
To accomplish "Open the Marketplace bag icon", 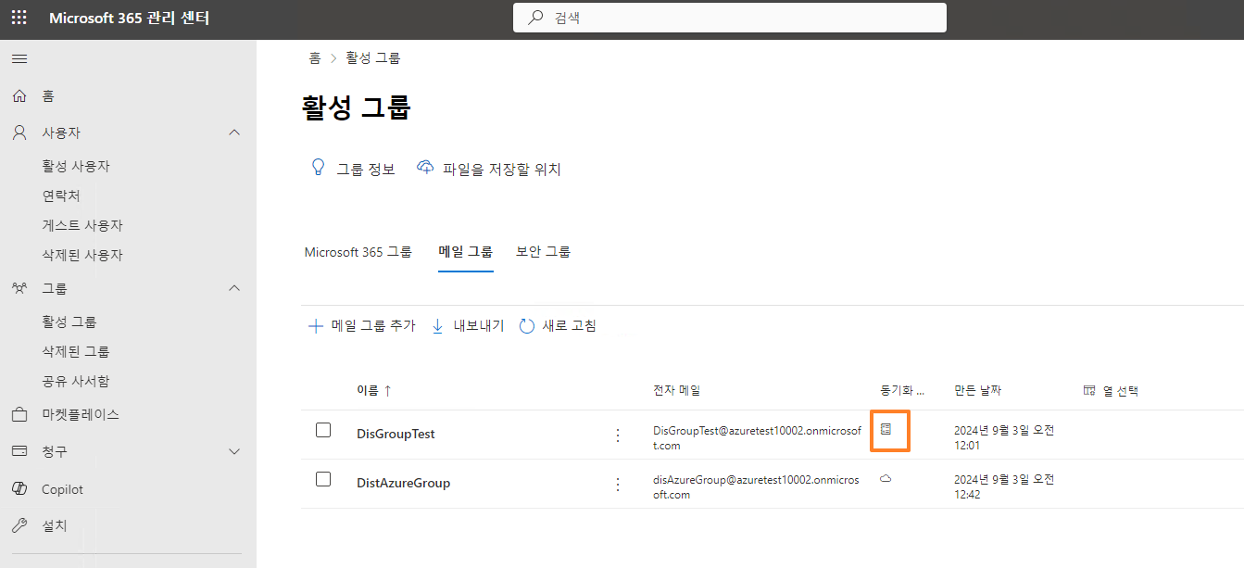I will point(19,414).
